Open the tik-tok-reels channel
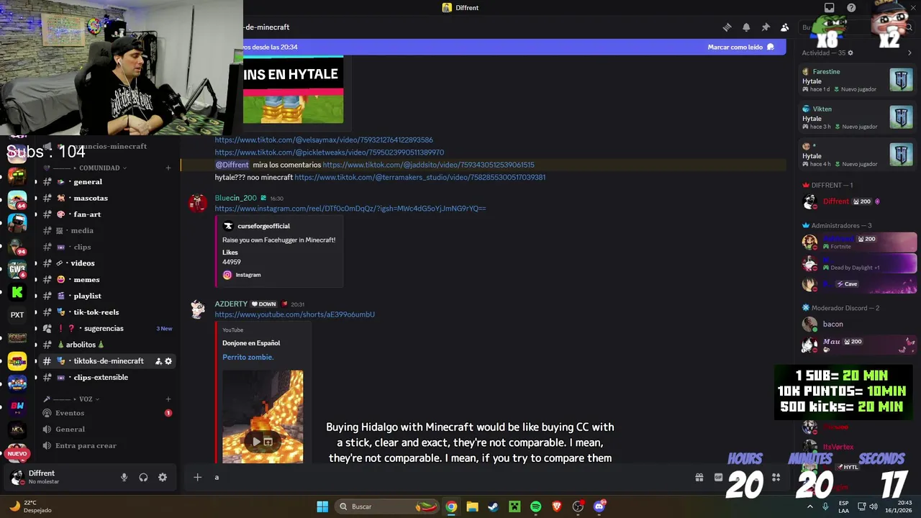Image resolution: width=921 pixels, height=518 pixels. [108, 312]
